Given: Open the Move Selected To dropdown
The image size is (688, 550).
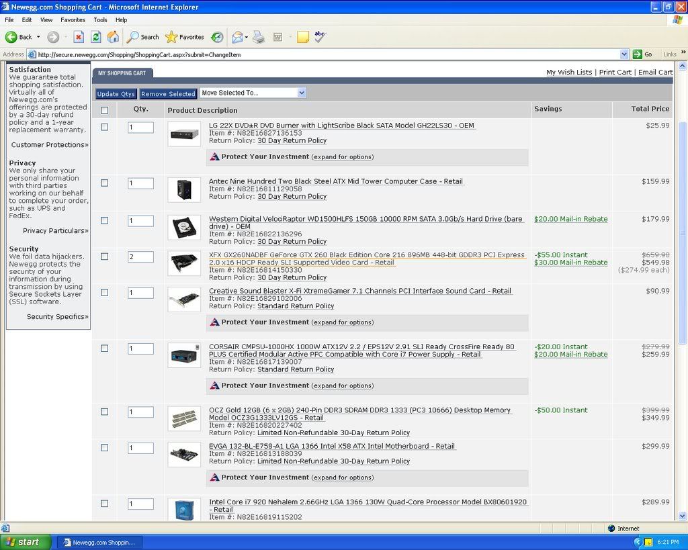Looking at the screenshot, I should [x=253, y=93].
